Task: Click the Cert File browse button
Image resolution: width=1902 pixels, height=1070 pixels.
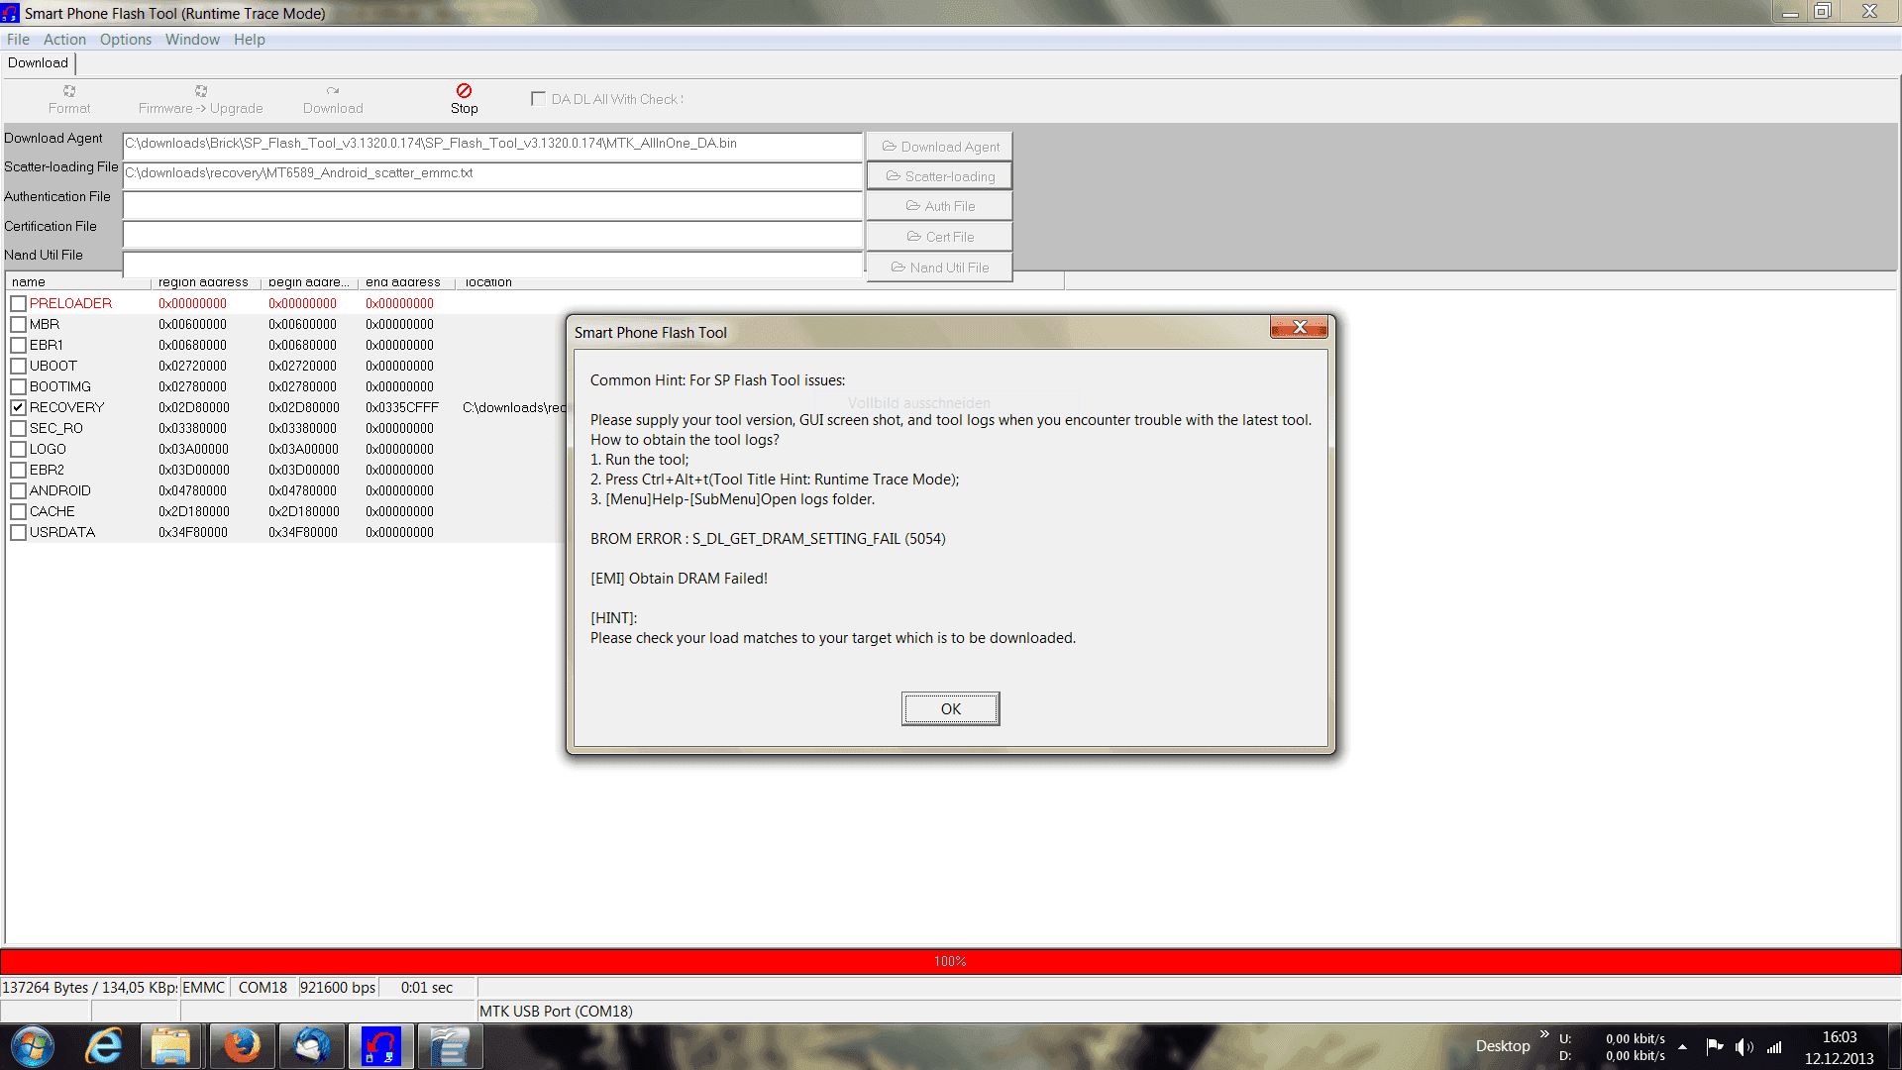Action: tap(940, 237)
